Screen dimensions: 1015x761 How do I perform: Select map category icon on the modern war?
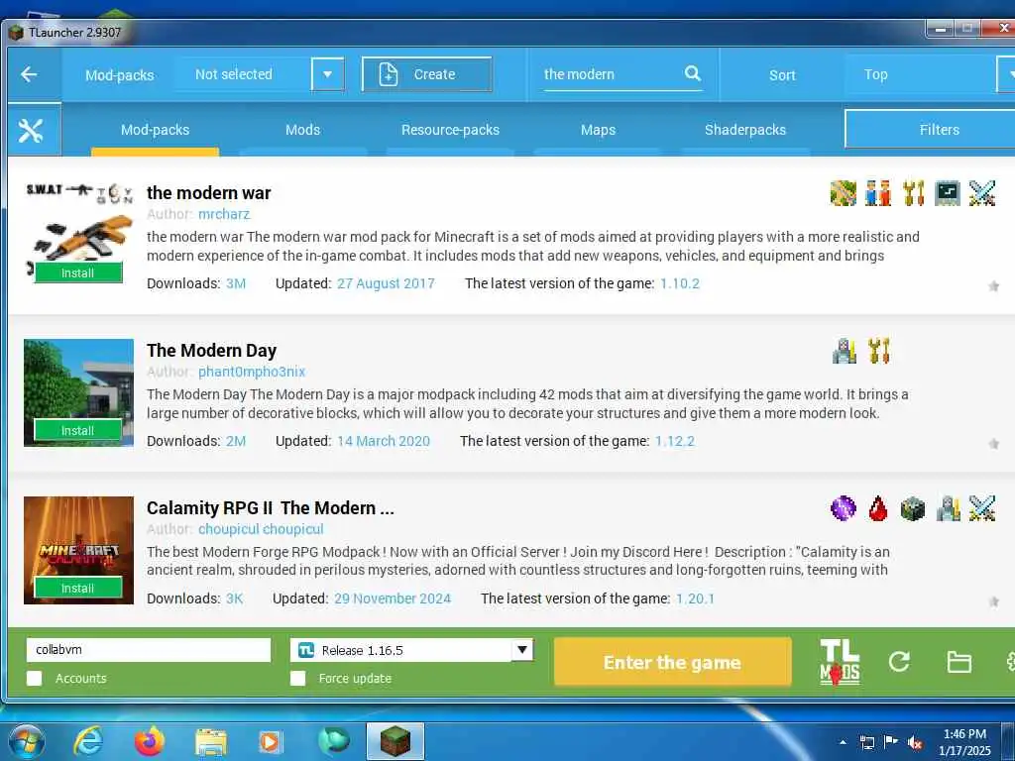pyautogui.click(x=844, y=193)
